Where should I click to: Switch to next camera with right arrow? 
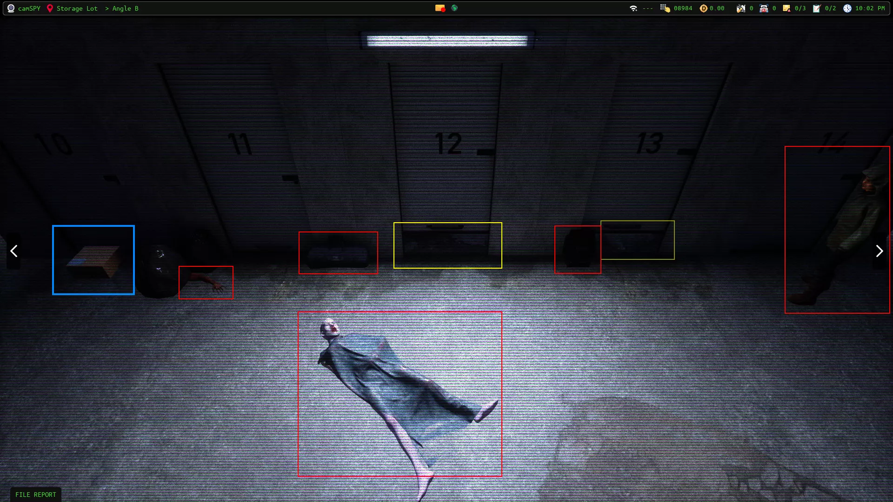pos(879,251)
